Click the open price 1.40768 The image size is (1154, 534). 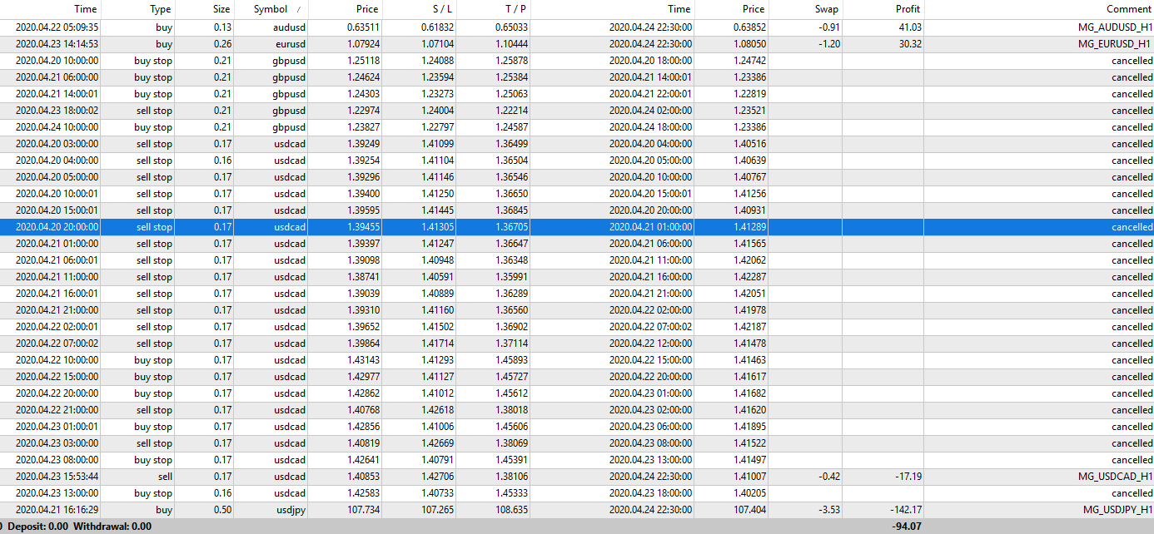click(x=362, y=410)
